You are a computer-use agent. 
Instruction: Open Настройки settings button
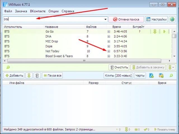(x=156, y=19)
